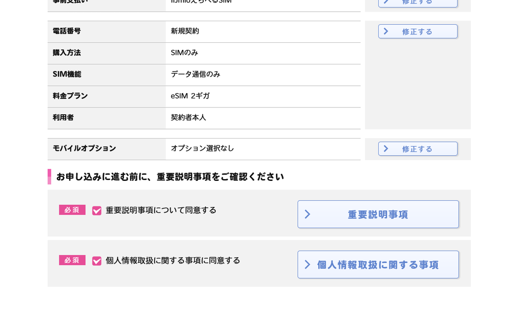The image size is (518, 319).
Task: Click the partially visible top 修正する button
Action: [x=417, y=3]
